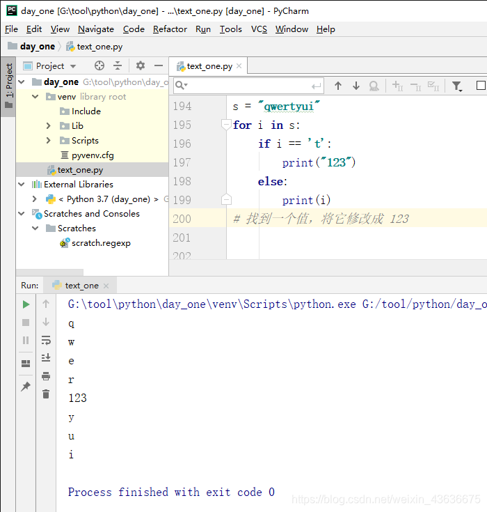Click the Collapse All icon in Project panel

click(118, 65)
